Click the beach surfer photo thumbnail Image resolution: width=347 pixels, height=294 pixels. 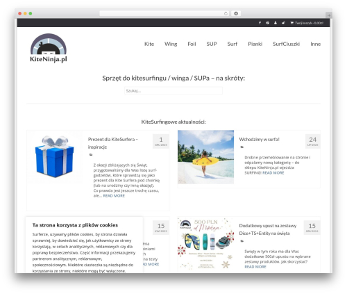(205, 157)
